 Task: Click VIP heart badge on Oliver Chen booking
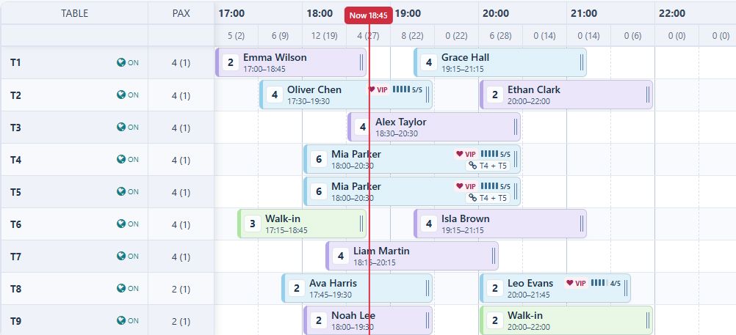[378, 89]
